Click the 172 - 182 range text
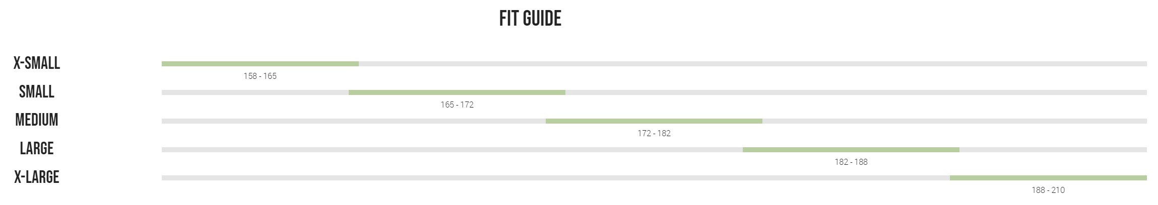The height and width of the screenshot is (205, 1158). [654, 134]
